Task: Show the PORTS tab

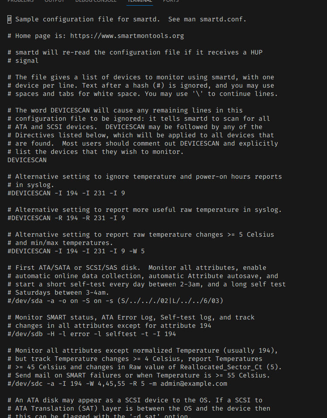Action: (170, 1)
